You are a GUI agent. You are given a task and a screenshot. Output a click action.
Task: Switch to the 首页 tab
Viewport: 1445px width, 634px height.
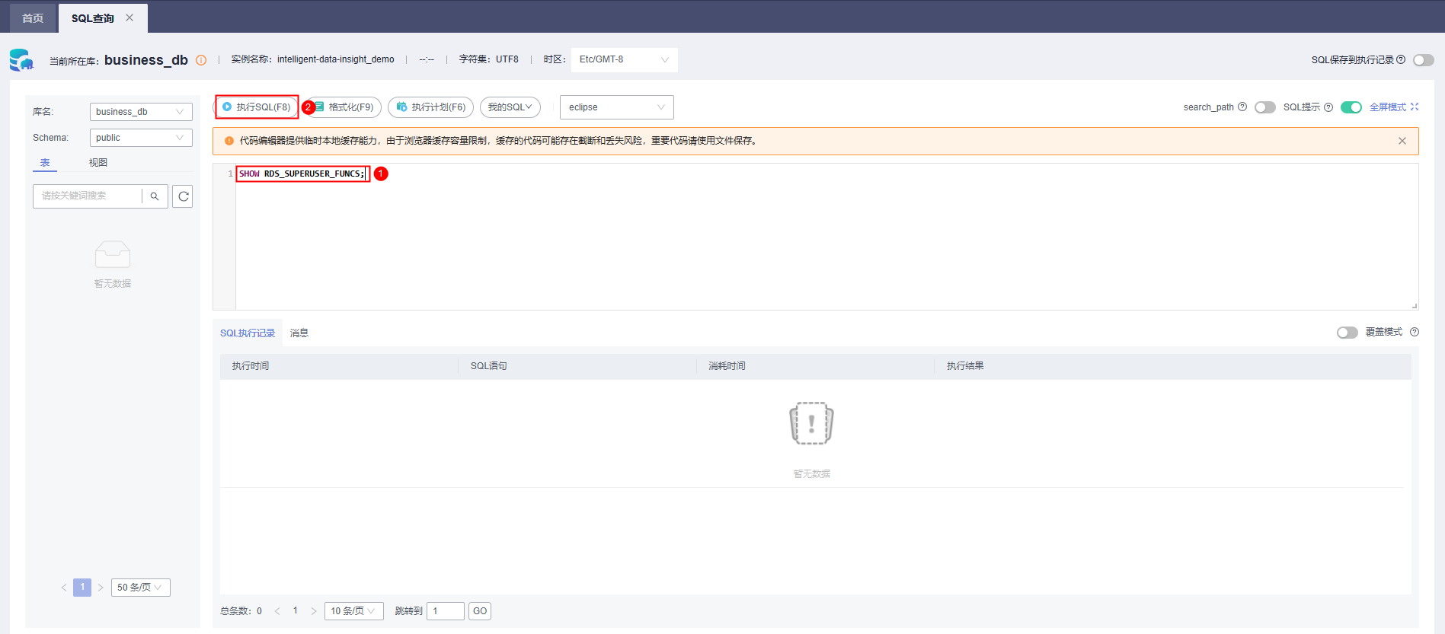click(x=33, y=18)
